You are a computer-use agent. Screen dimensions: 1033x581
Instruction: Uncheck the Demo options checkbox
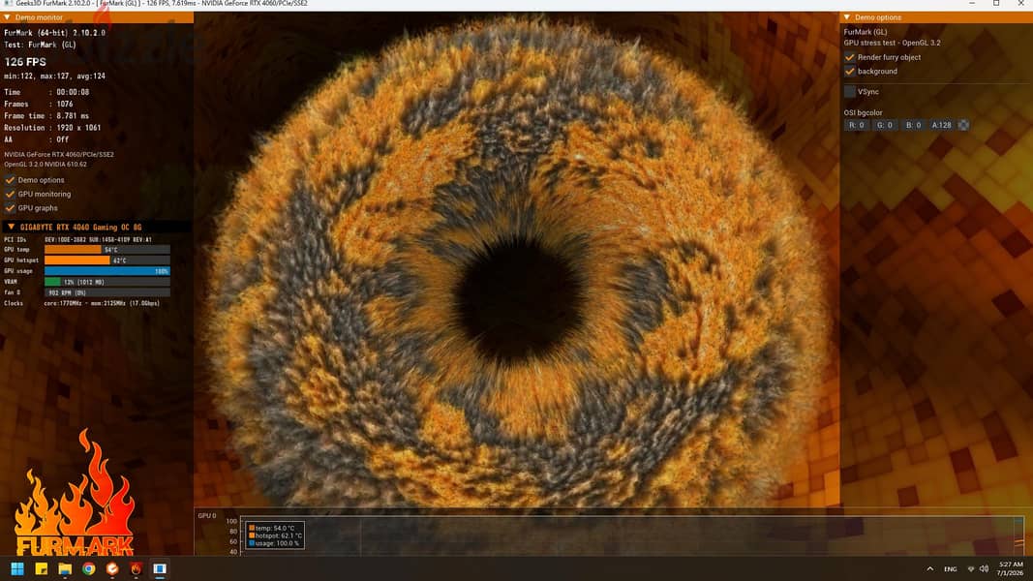point(10,180)
